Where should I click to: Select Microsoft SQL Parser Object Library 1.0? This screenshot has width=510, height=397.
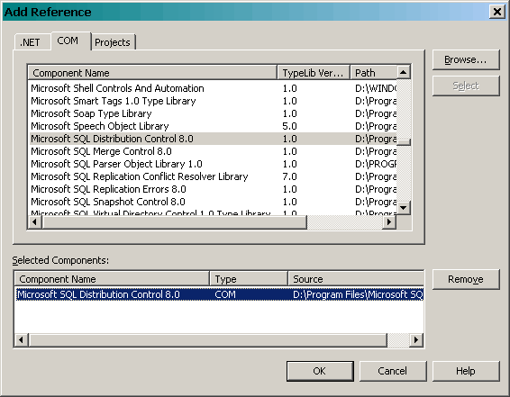(x=213, y=164)
